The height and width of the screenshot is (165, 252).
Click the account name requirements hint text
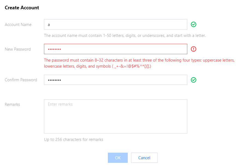click(125, 36)
